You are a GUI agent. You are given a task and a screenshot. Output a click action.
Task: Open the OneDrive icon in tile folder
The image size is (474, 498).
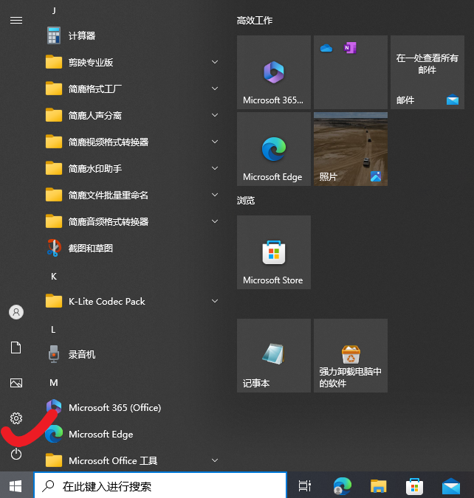click(x=326, y=48)
